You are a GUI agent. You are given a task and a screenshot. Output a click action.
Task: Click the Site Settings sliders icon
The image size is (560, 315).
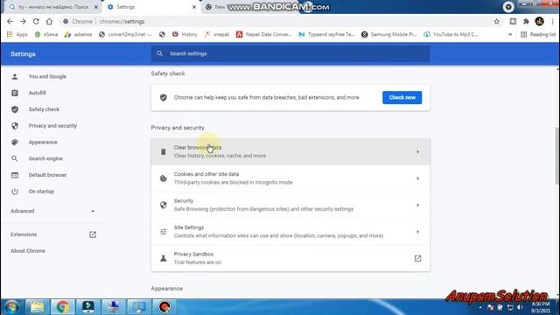click(x=164, y=232)
